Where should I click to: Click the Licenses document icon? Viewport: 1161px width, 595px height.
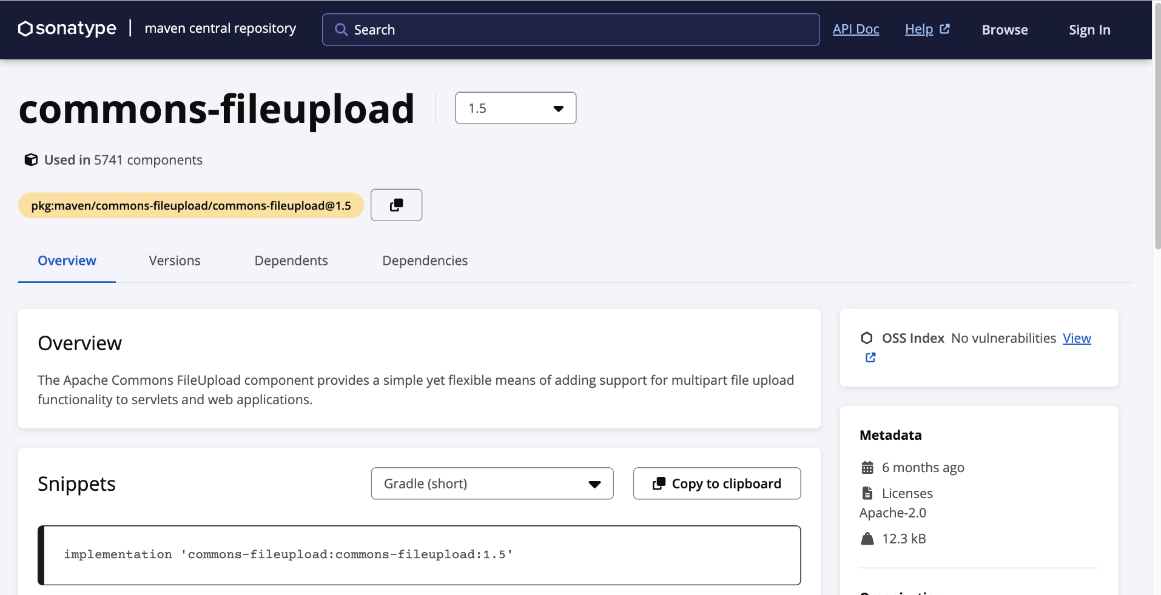[867, 493]
